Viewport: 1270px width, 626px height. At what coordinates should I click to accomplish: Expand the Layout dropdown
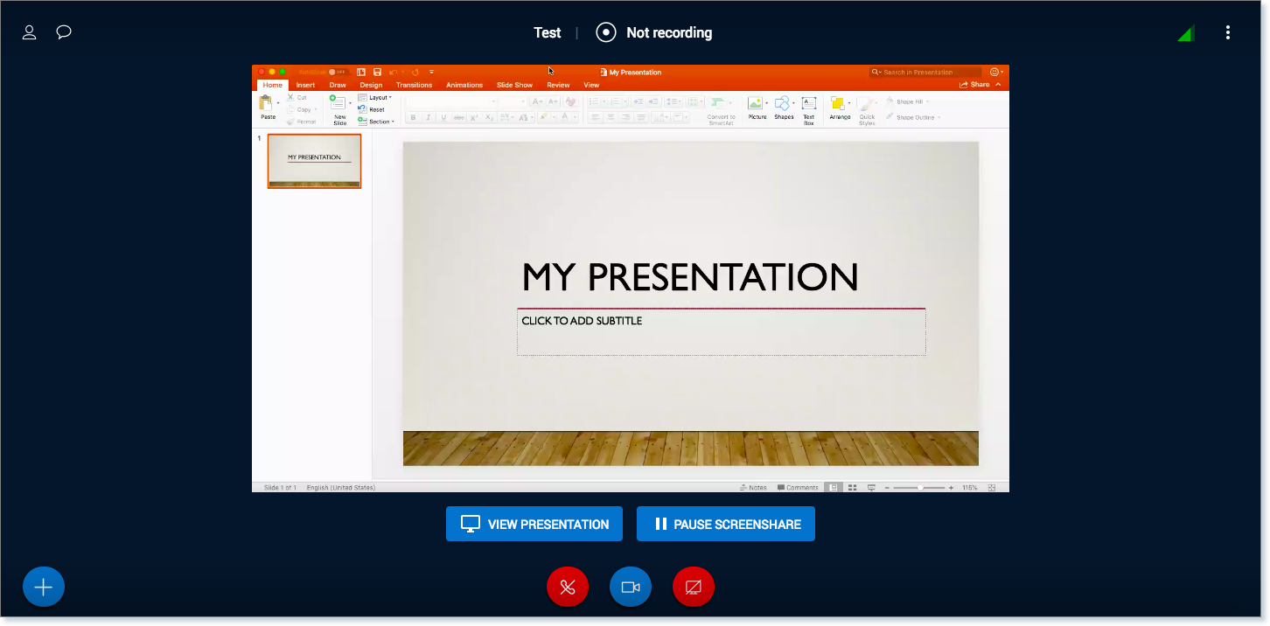tap(377, 98)
